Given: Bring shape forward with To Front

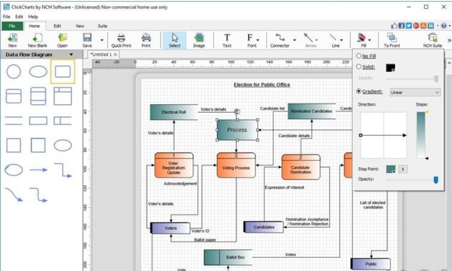Looking at the screenshot, I should click(392, 40).
